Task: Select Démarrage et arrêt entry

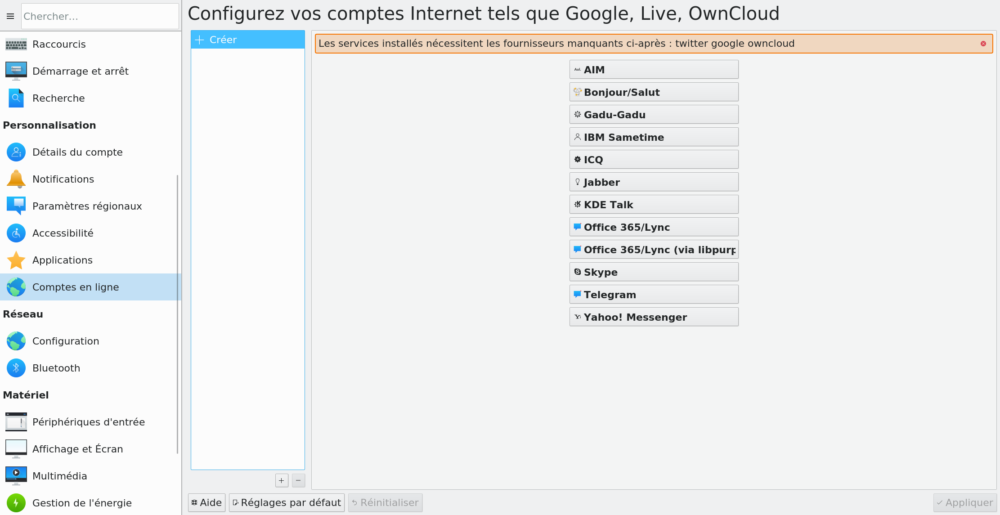Action: click(x=90, y=71)
